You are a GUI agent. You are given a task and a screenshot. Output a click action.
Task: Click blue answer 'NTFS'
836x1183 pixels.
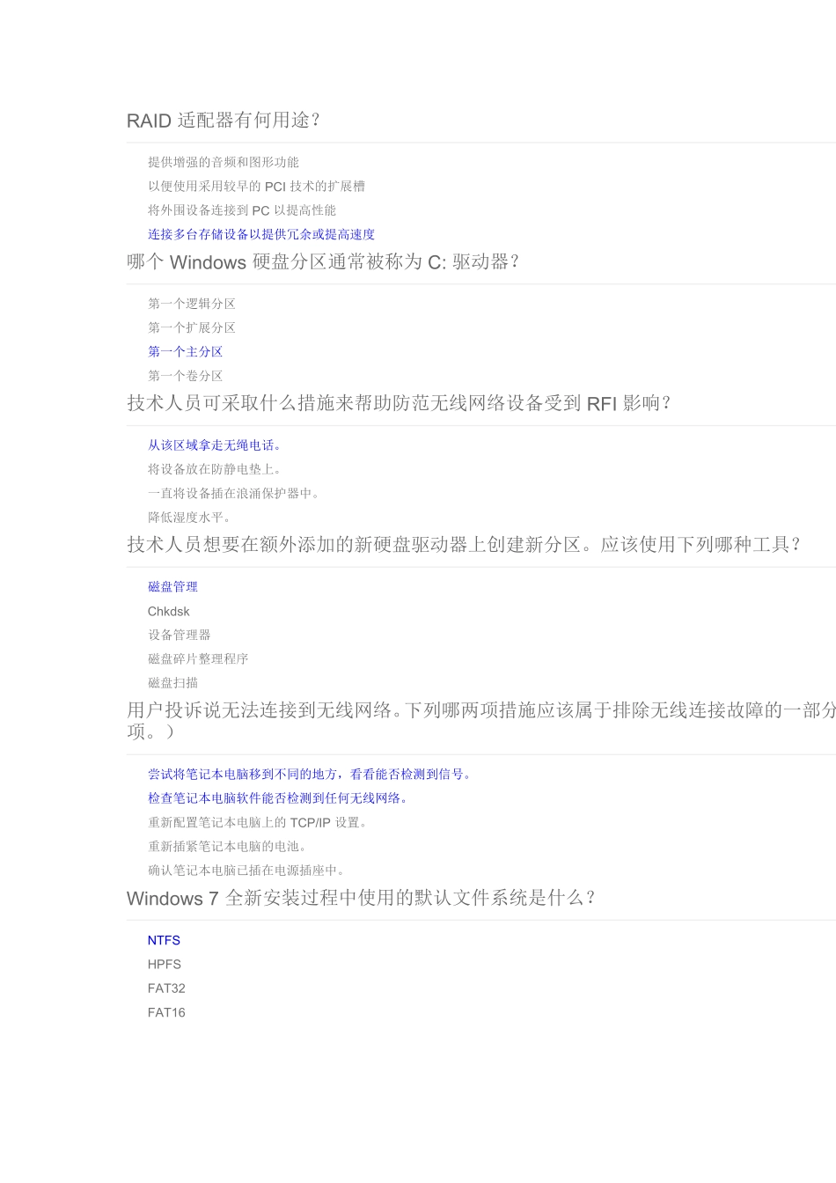coord(165,940)
